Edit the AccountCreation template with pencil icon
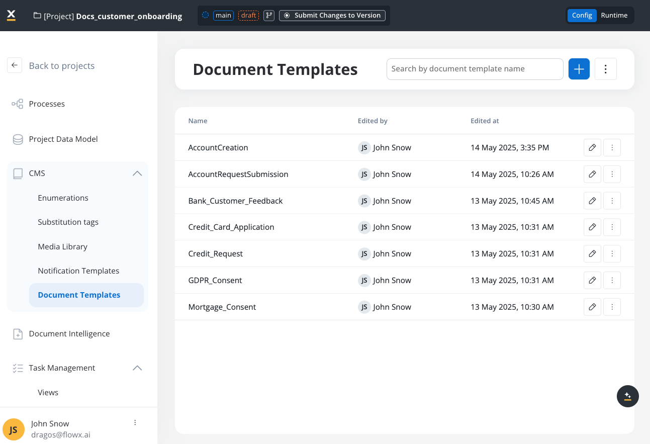The height and width of the screenshot is (444, 650). tap(592, 148)
